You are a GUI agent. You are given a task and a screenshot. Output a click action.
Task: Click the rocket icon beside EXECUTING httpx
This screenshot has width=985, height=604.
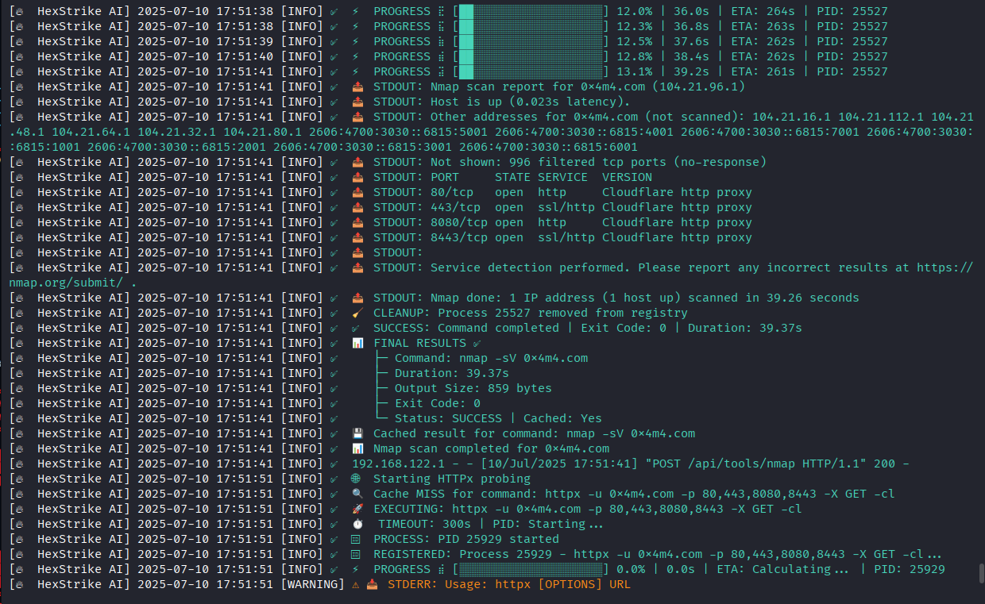[357, 509]
